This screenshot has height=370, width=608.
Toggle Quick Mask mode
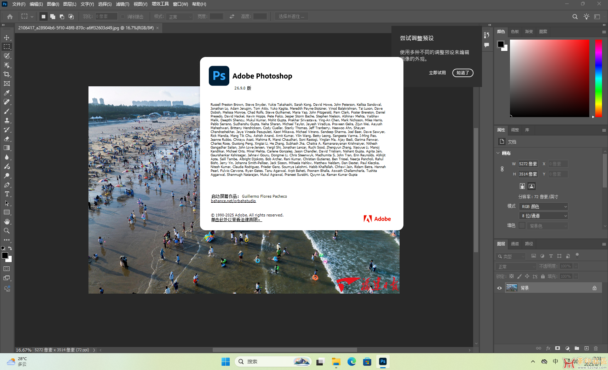pos(7,269)
